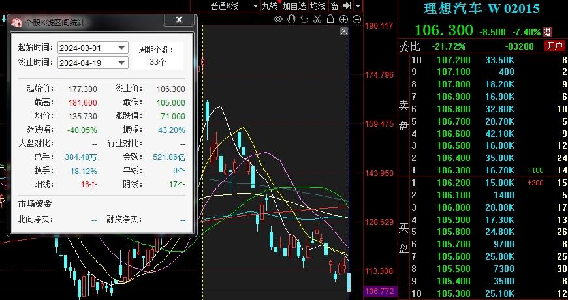The height and width of the screenshot is (300, 568).
Task: Expand the dropdown arrow after jump-to-end icon
Action: (x=358, y=6)
